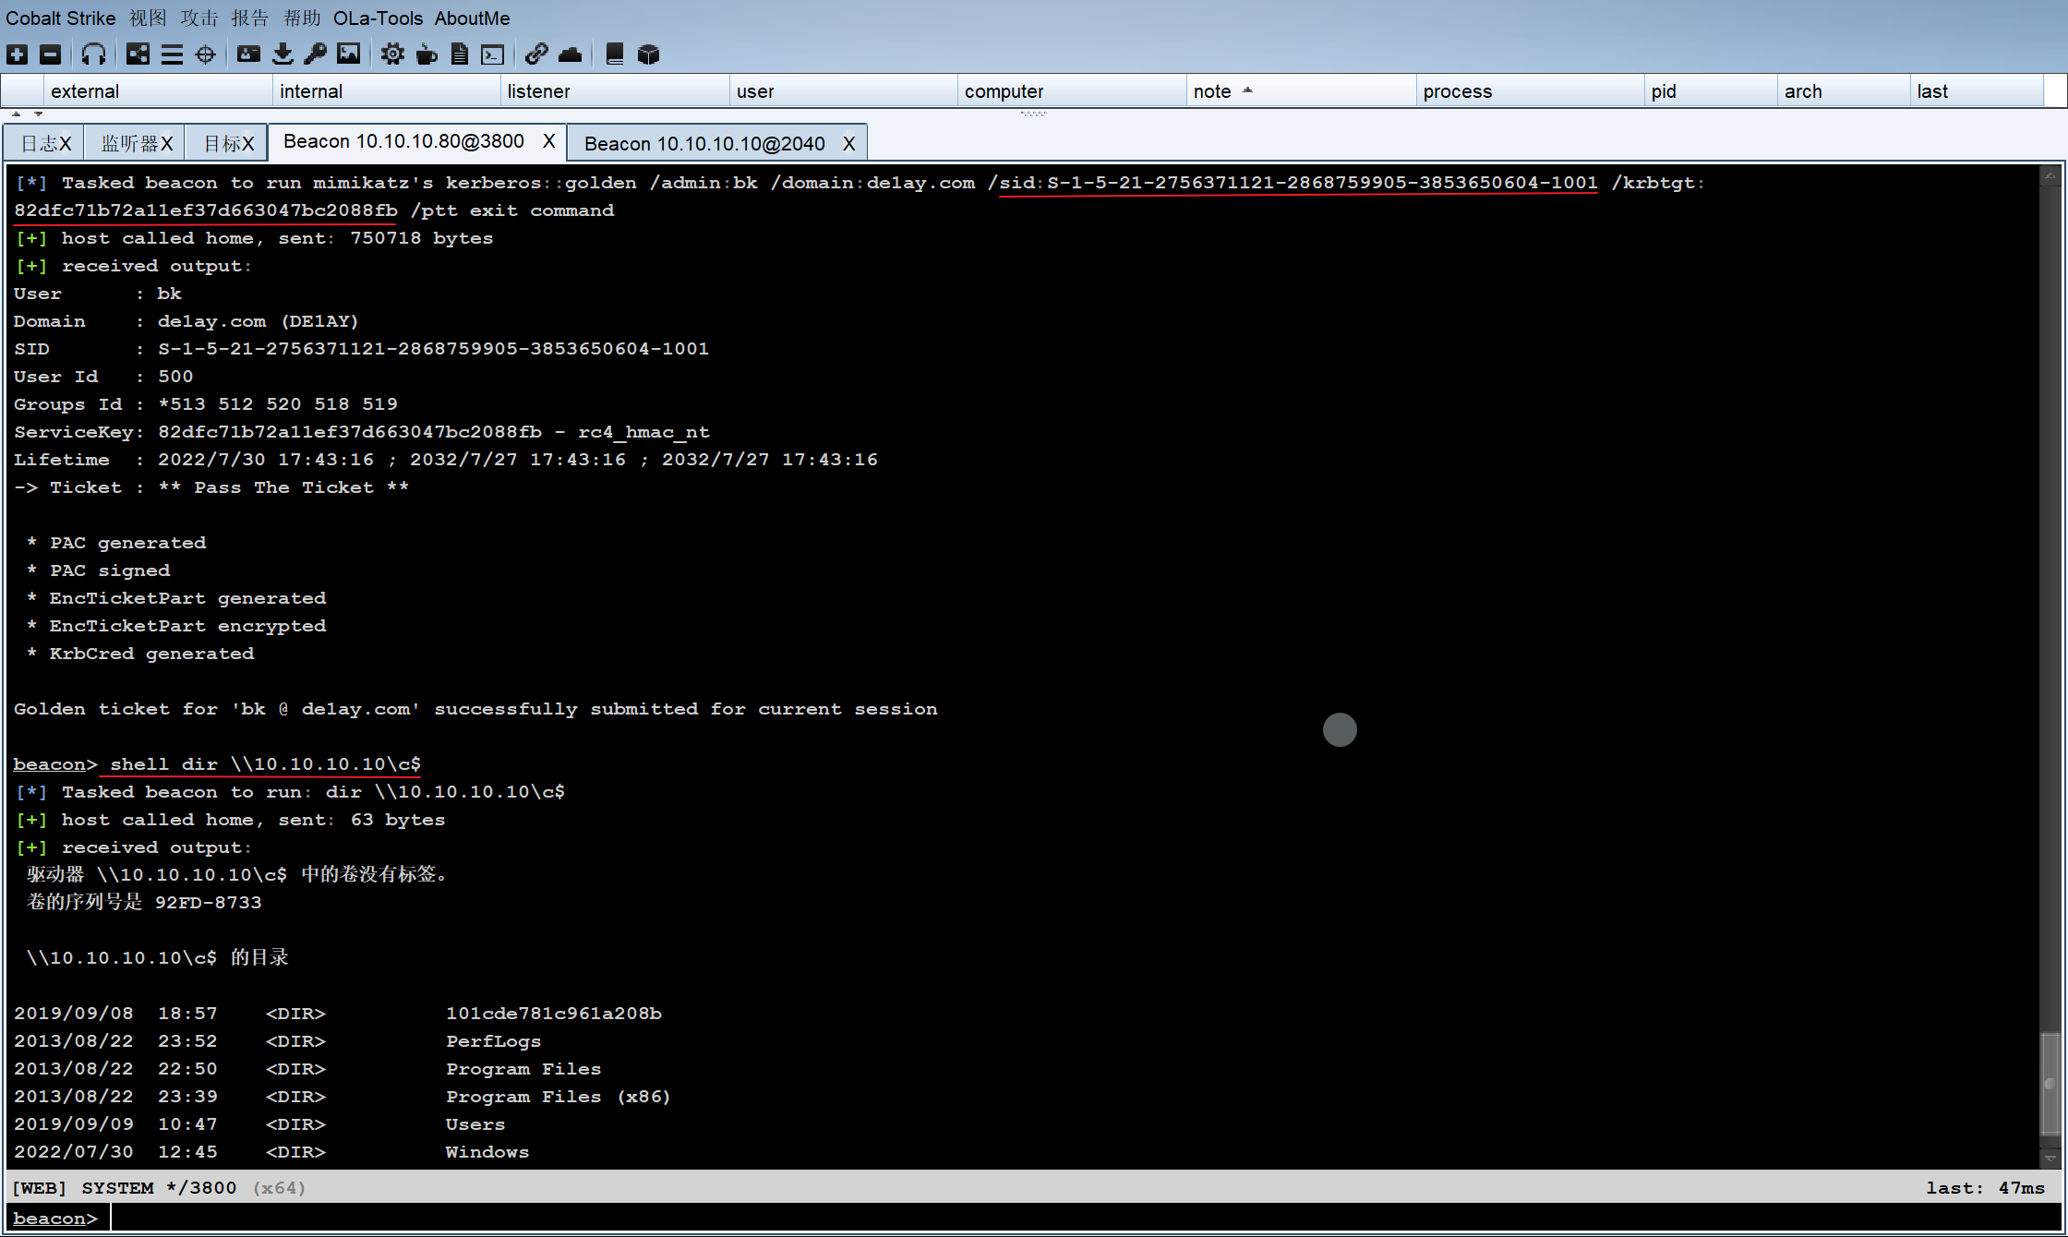The width and height of the screenshot is (2068, 1237).
Task: Sort by the process column header
Action: (x=1531, y=91)
